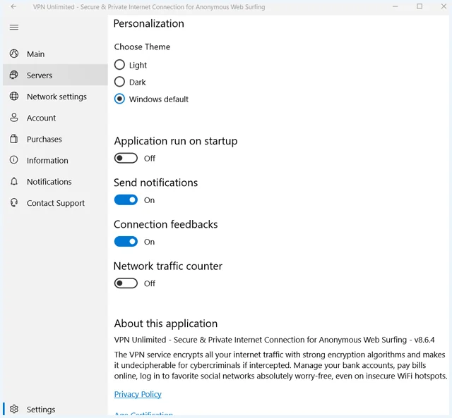Enable Network traffic counter toggle
452x418 pixels.
tap(126, 283)
